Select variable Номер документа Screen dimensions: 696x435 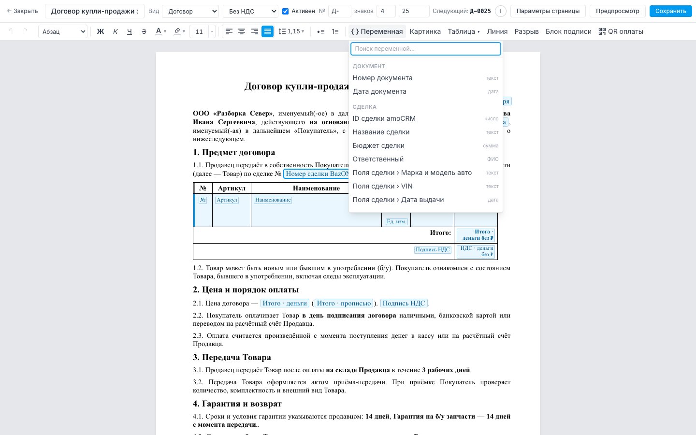[x=425, y=78]
